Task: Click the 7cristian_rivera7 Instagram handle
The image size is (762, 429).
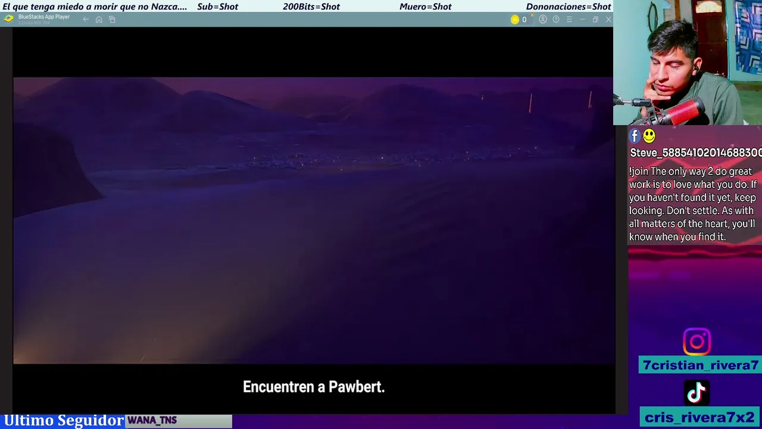Action: point(701,365)
